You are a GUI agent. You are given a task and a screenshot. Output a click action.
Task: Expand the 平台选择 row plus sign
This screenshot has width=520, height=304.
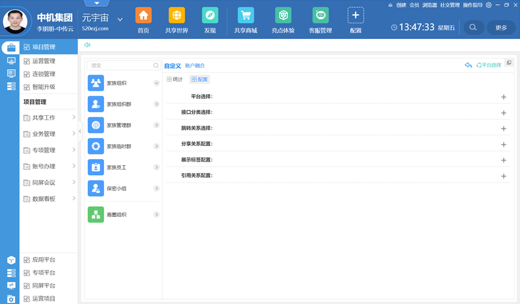point(504,97)
